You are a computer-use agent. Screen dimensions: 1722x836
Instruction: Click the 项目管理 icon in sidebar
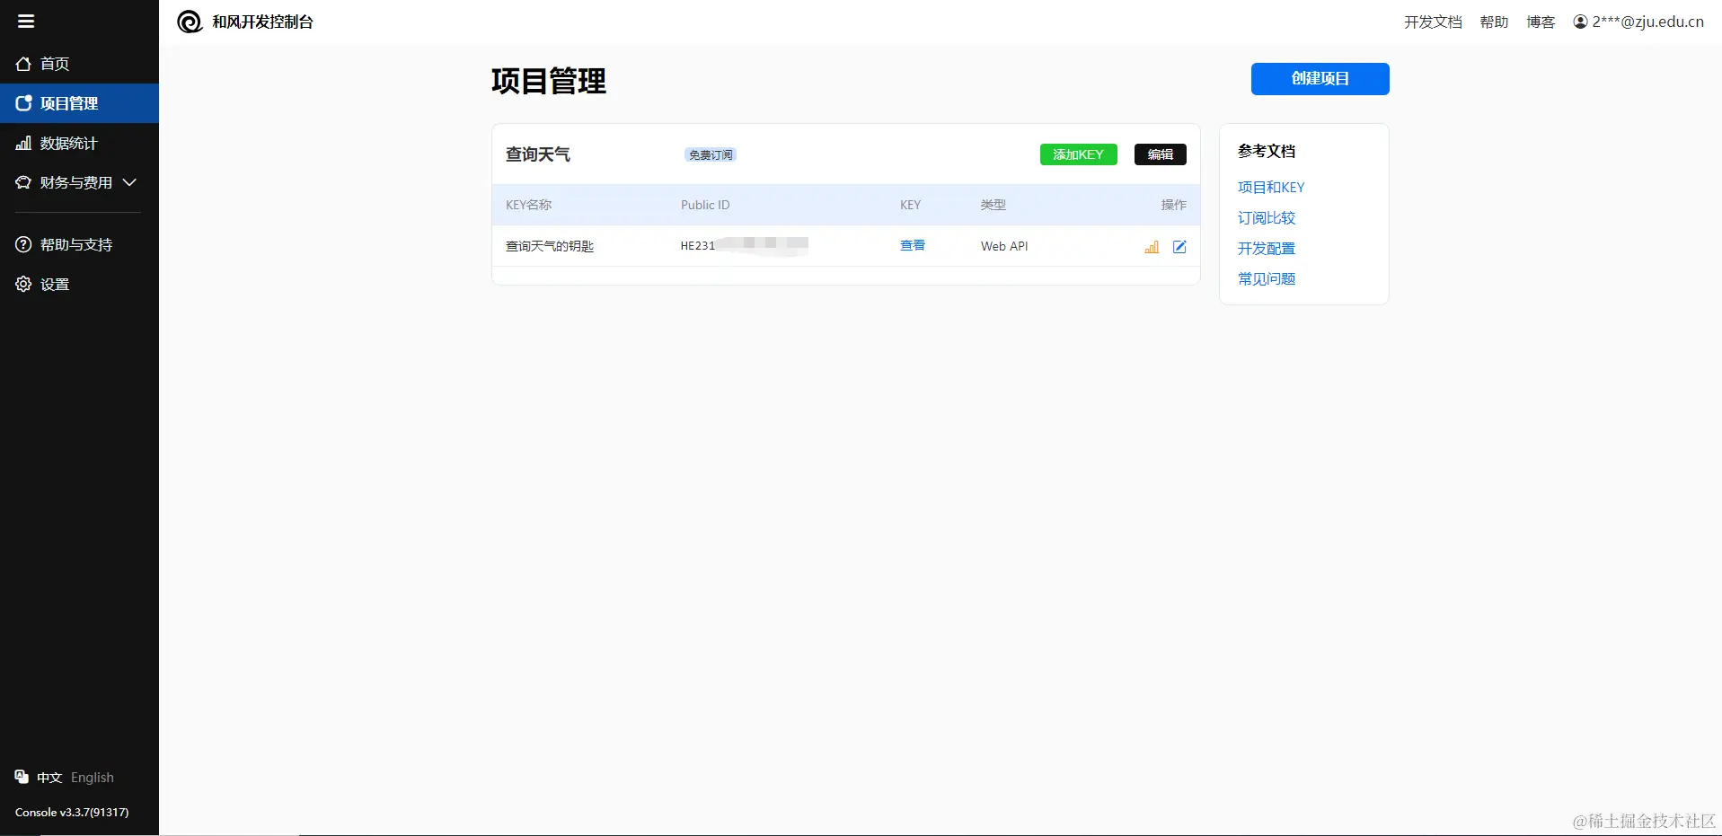23,103
